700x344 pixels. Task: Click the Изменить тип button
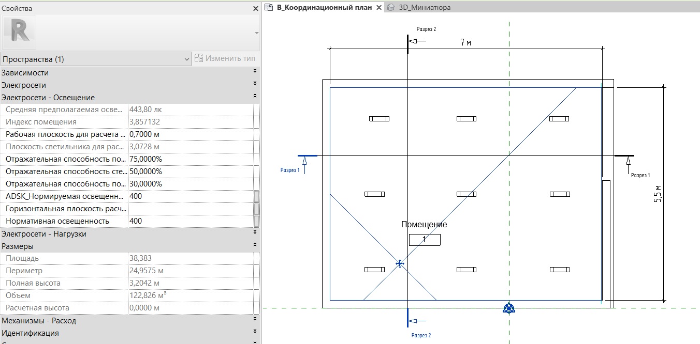point(225,58)
